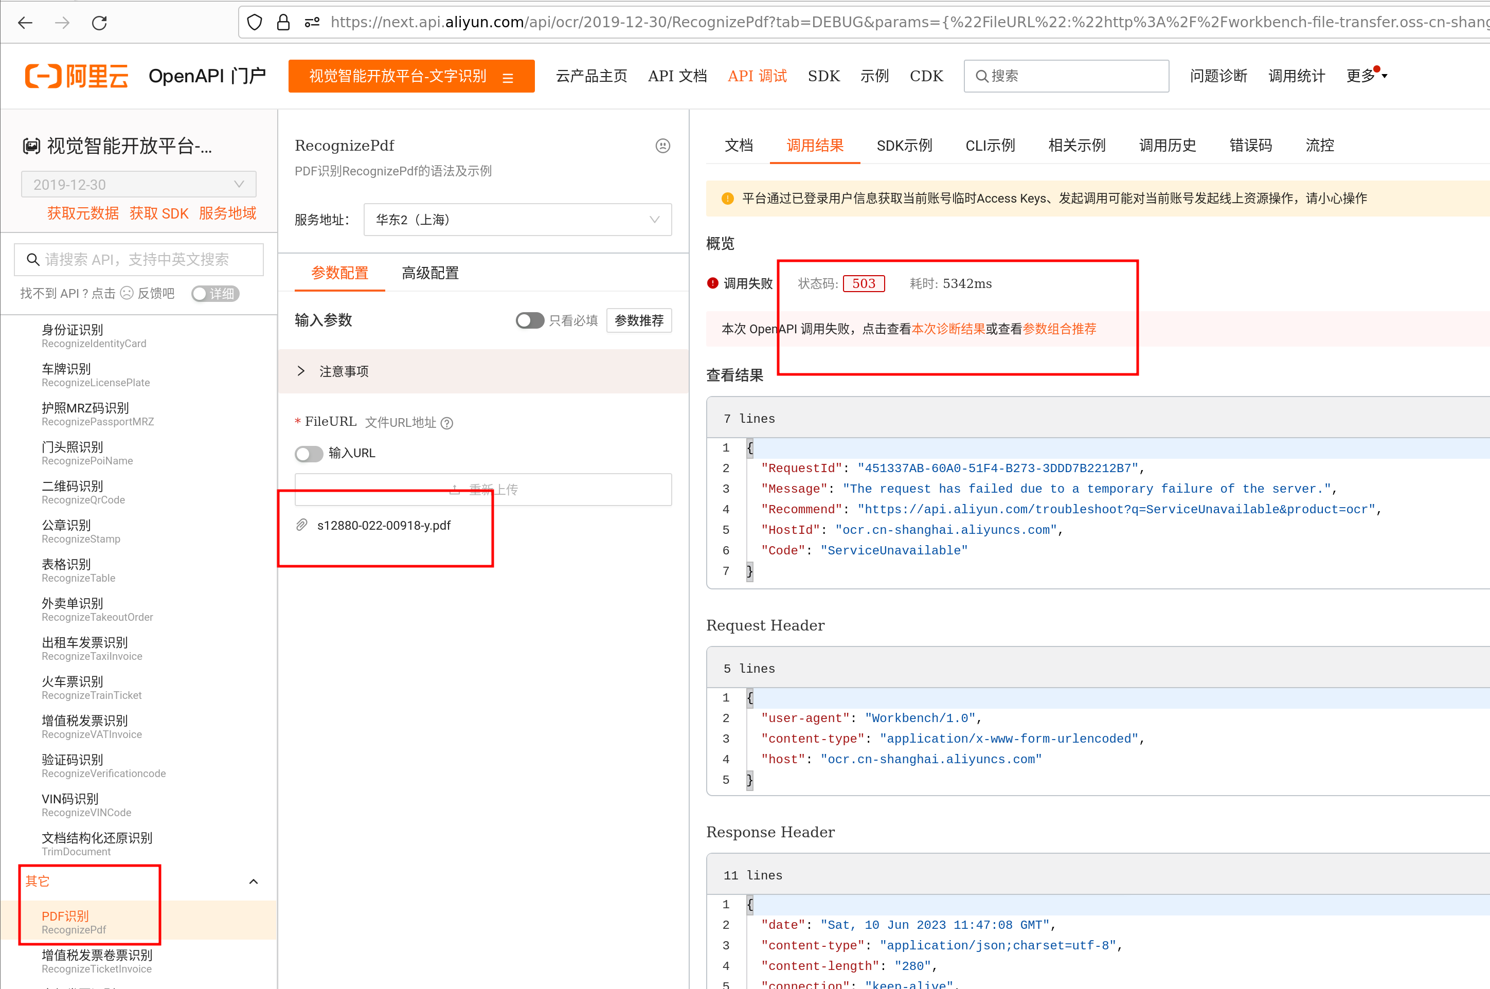
Task: Click the platform icon beside 视觉智能开放平台
Action: (x=31, y=146)
